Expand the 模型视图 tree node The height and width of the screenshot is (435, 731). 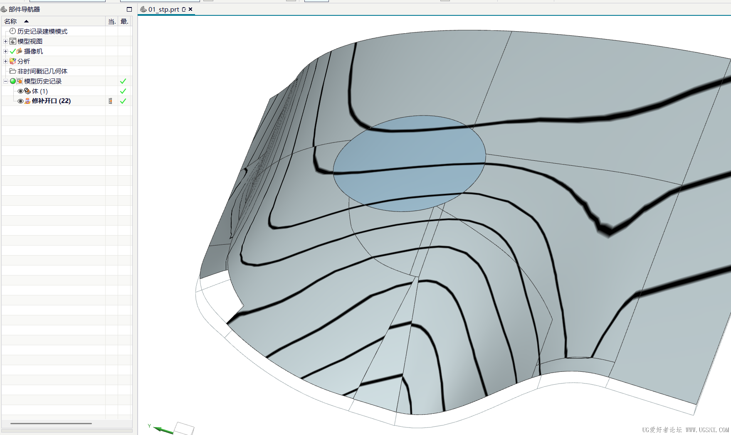5,41
